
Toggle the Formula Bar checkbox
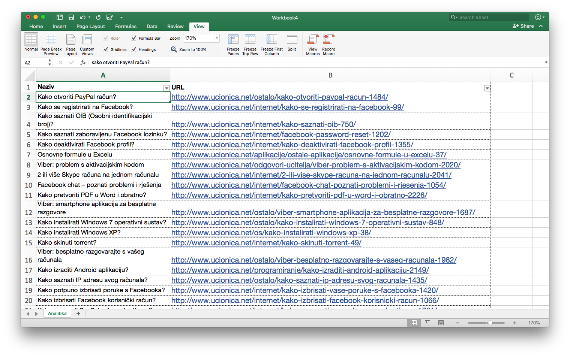[x=134, y=38]
